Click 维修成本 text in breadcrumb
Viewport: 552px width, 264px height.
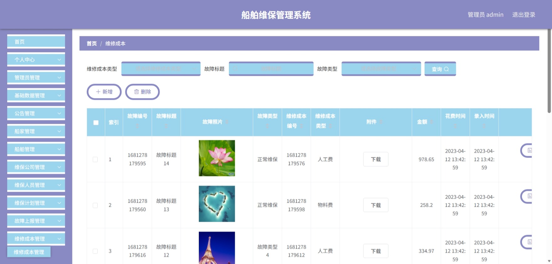(115, 43)
